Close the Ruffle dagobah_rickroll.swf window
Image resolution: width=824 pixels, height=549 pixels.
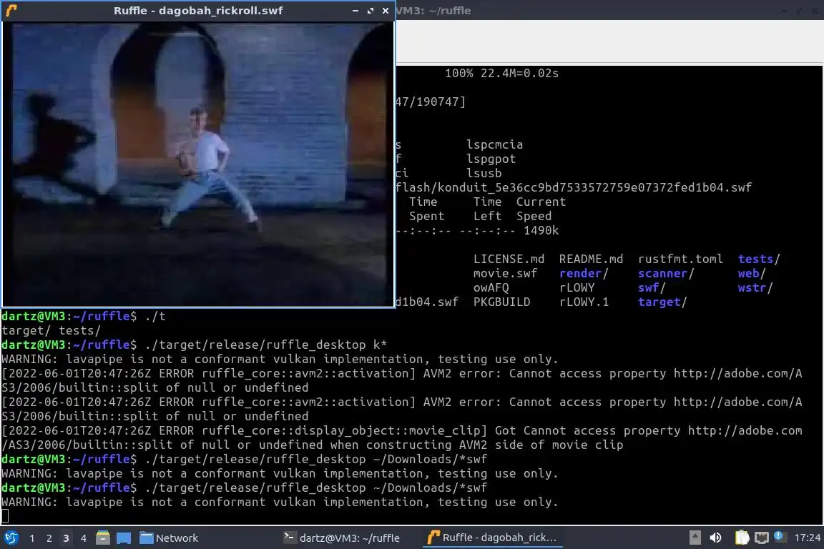(386, 11)
